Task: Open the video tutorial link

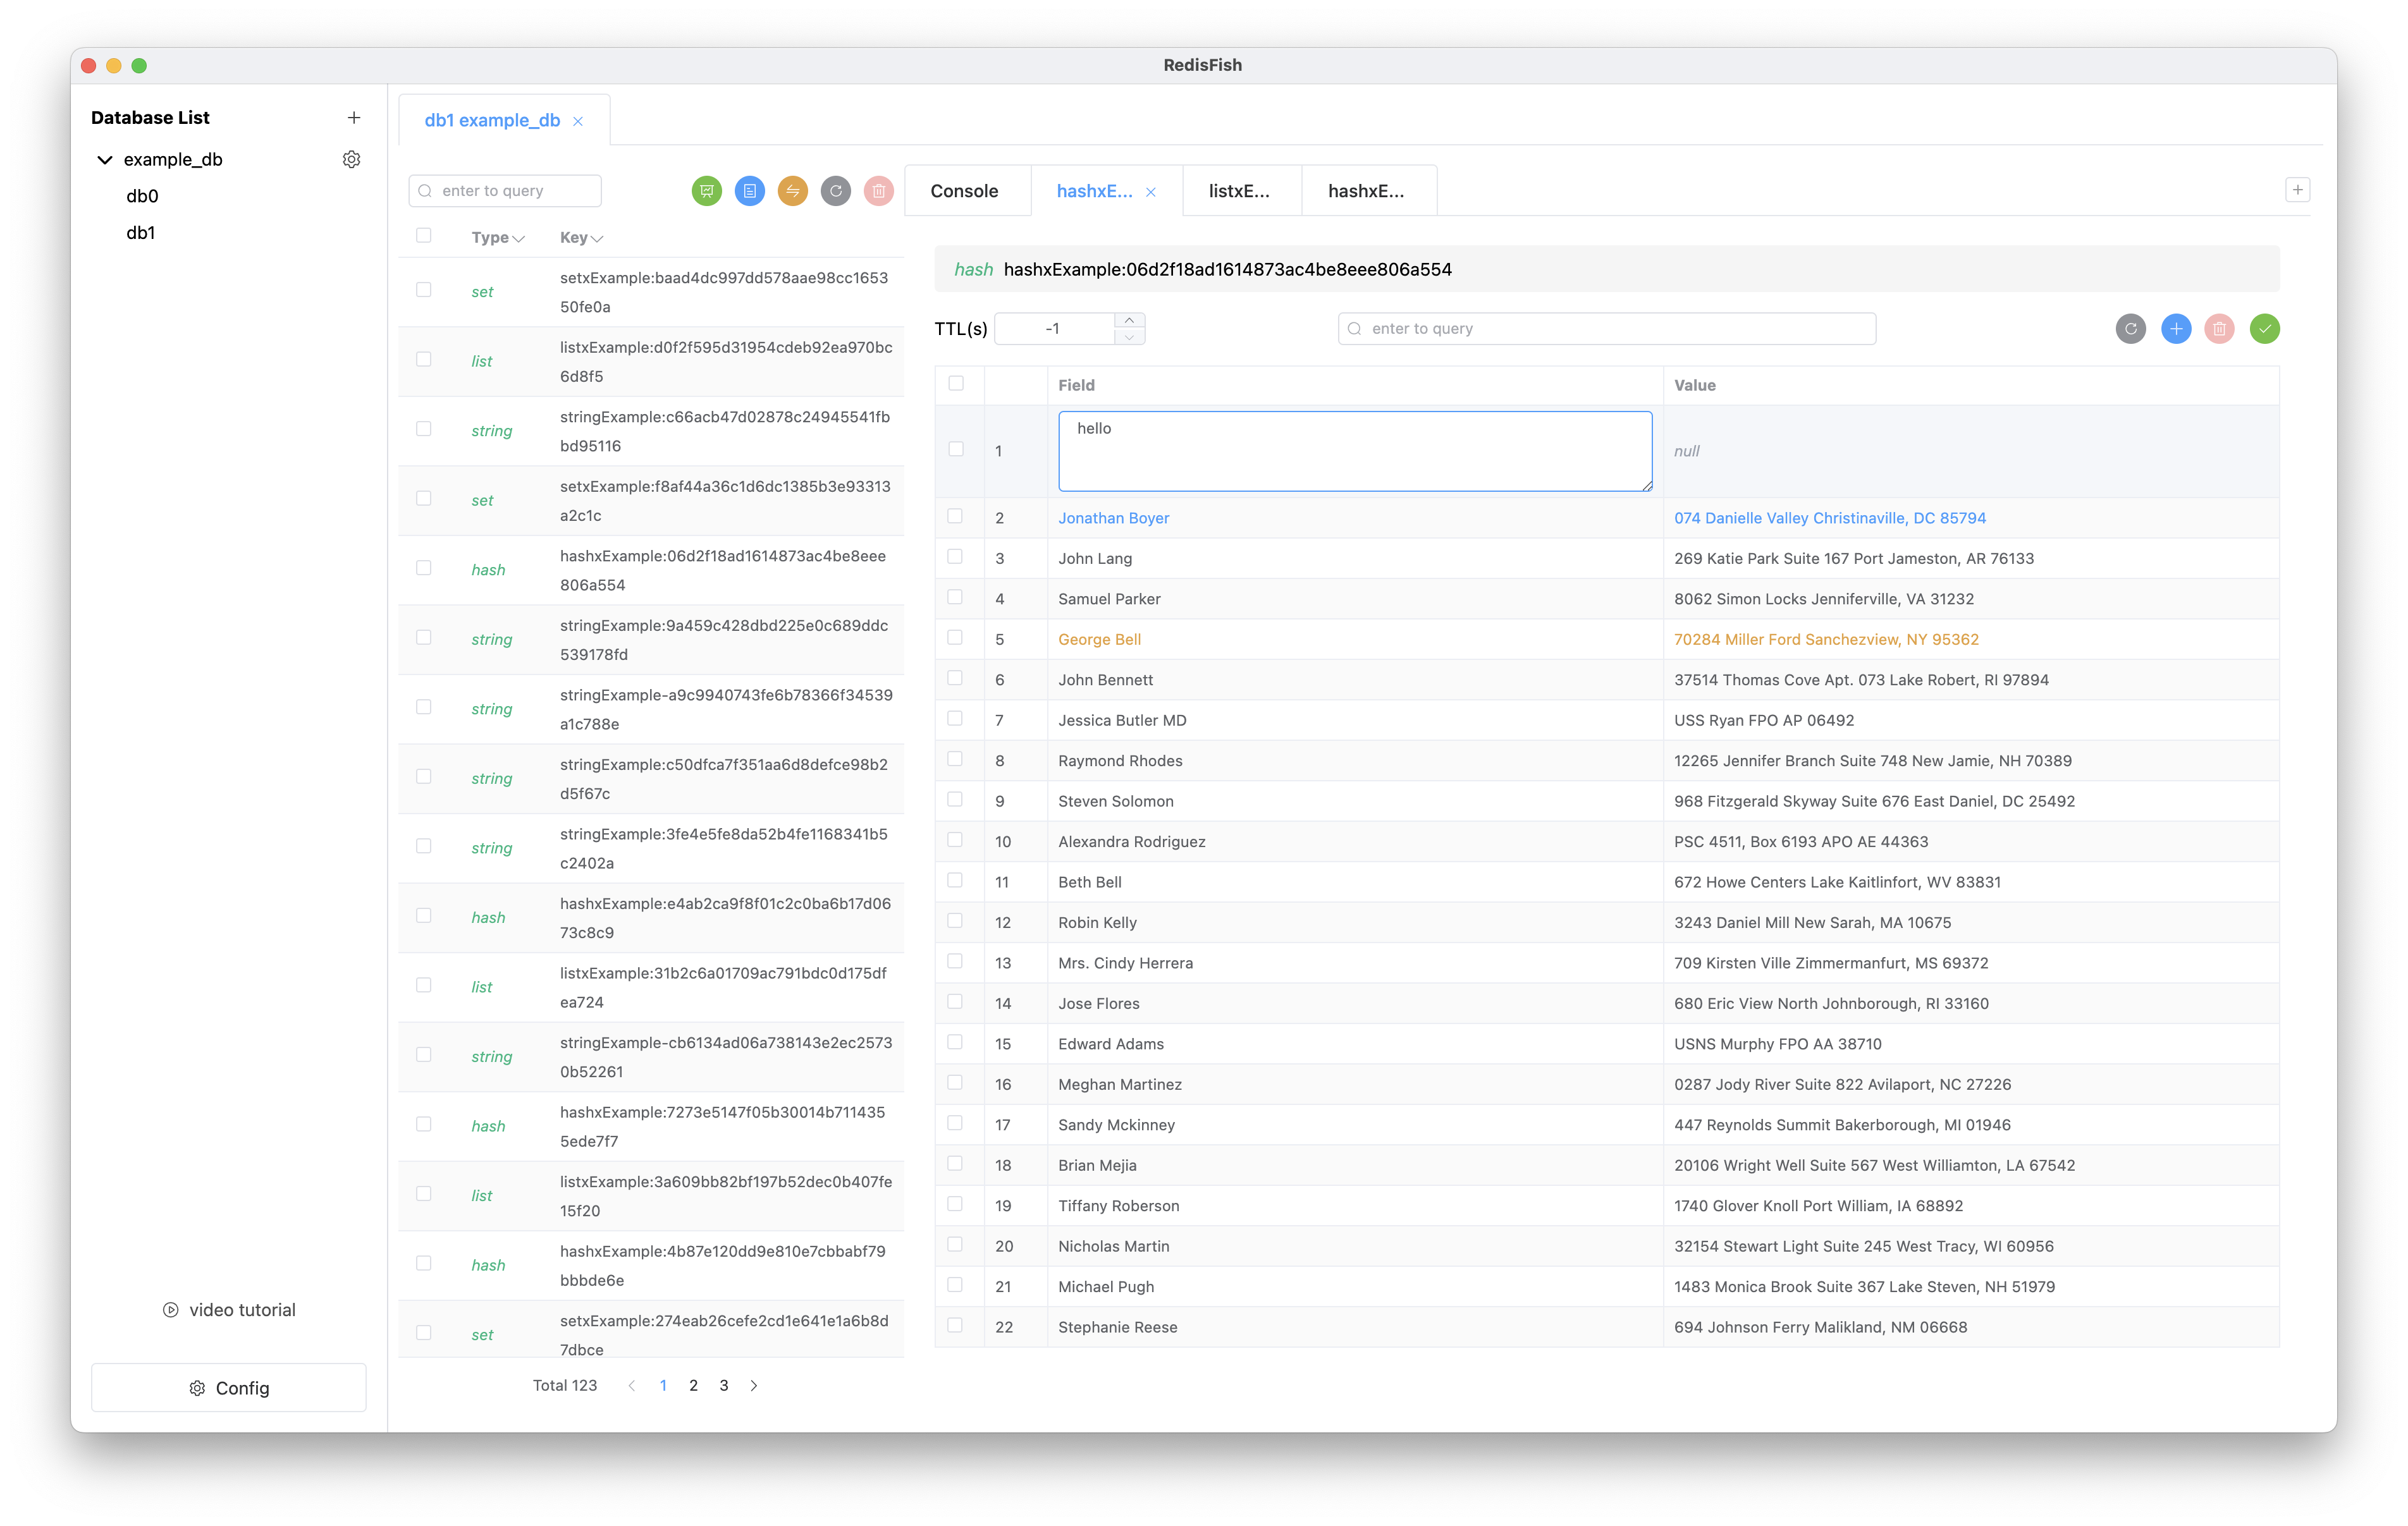Action: point(229,1309)
